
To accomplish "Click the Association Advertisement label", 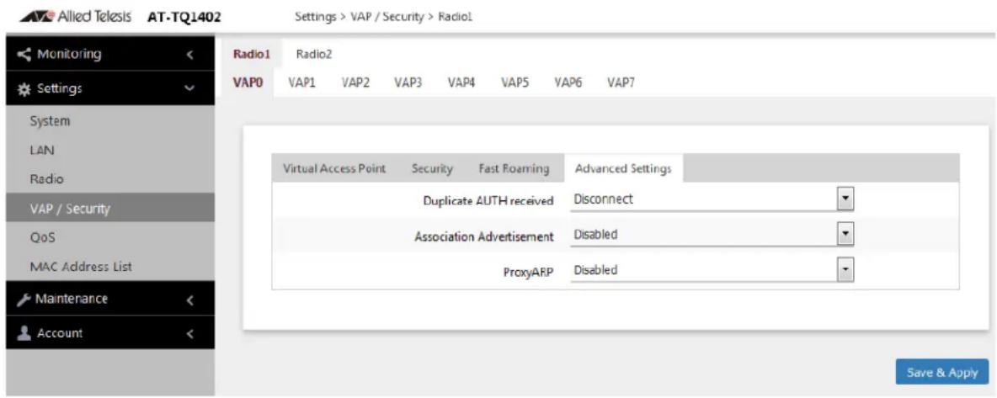I will tap(484, 236).
